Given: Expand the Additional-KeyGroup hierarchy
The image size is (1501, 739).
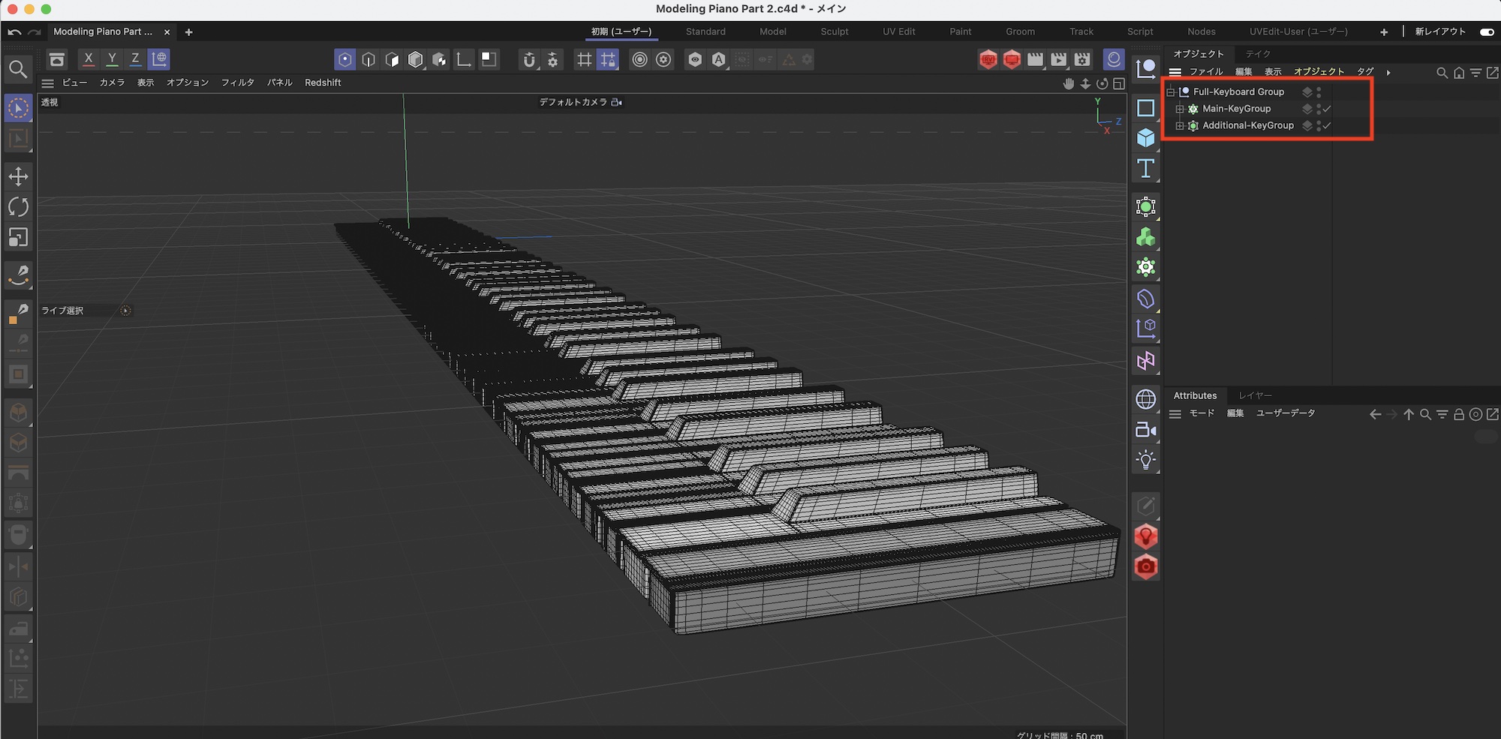Looking at the screenshot, I should click(1180, 126).
